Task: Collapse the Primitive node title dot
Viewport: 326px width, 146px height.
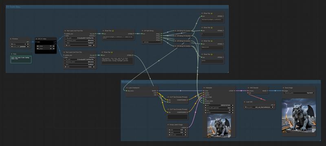Action: [11, 39]
